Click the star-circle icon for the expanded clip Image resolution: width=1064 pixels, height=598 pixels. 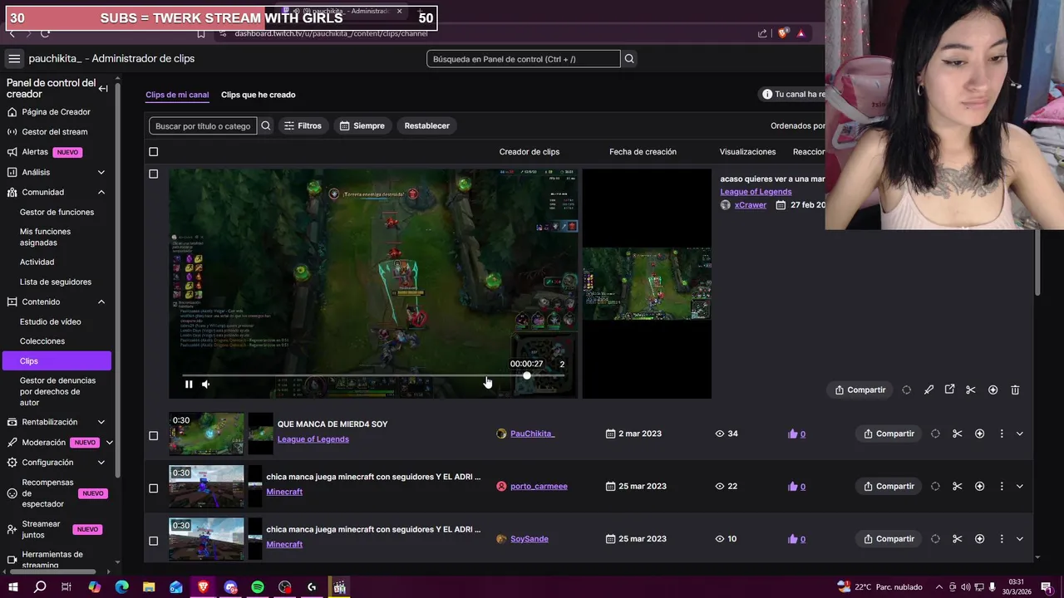(993, 390)
